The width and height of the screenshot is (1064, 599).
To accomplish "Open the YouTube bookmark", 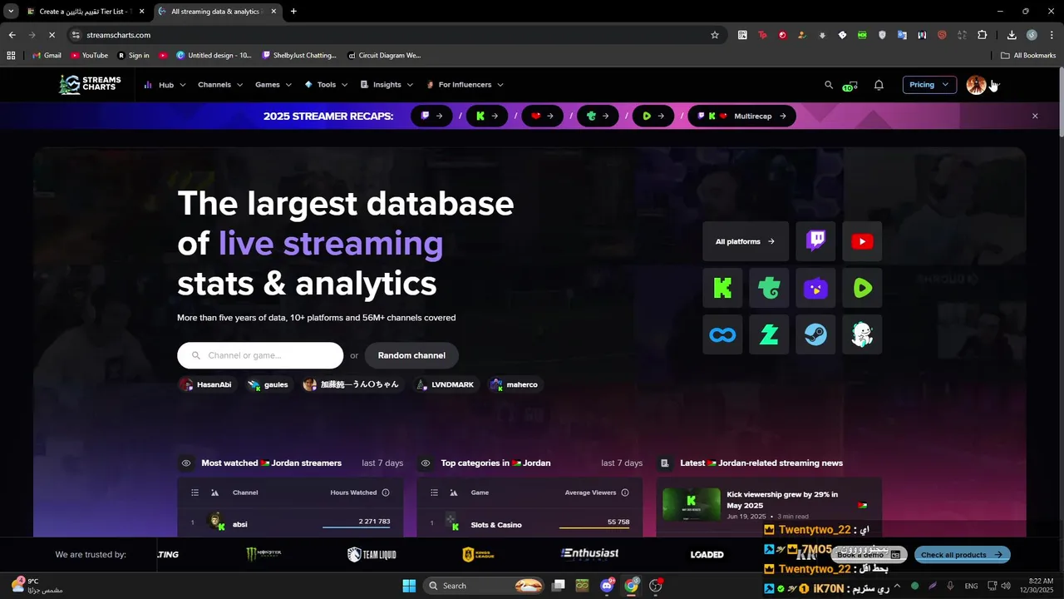I will point(90,56).
